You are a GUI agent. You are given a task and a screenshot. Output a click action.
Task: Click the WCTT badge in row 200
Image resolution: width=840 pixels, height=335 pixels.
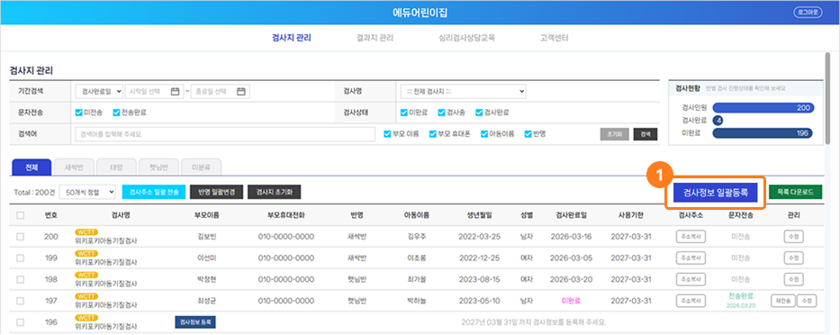[x=86, y=231]
